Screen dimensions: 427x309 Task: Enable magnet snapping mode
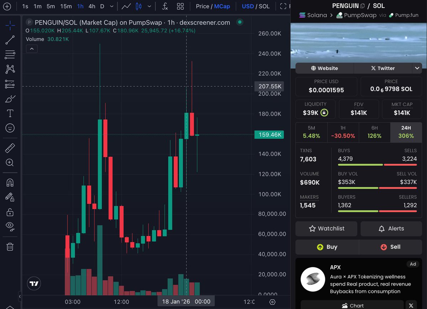pos(10,182)
